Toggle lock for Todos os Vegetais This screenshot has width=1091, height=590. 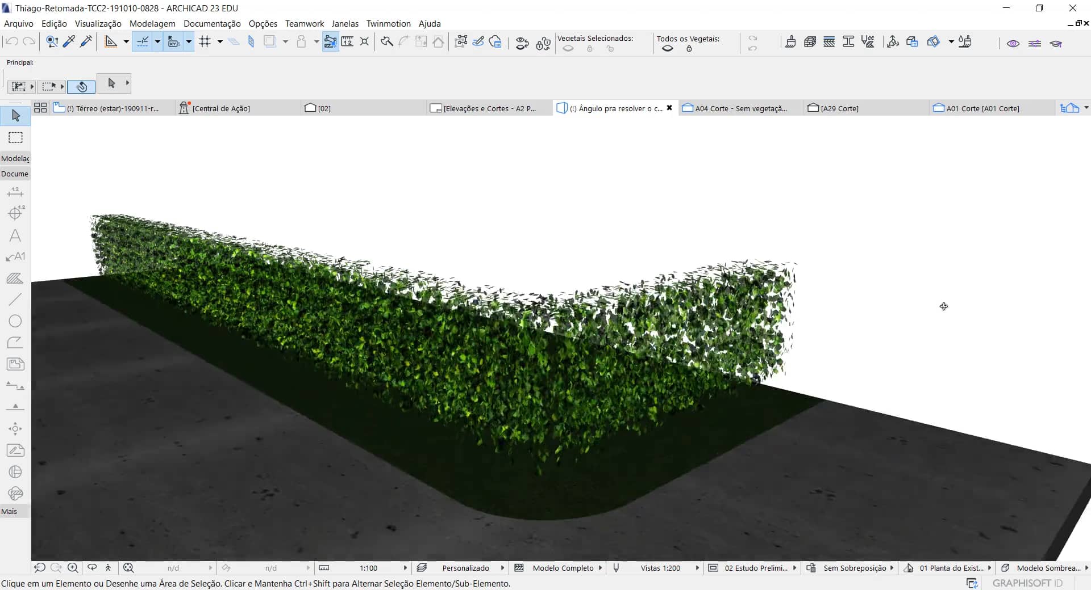pos(689,49)
